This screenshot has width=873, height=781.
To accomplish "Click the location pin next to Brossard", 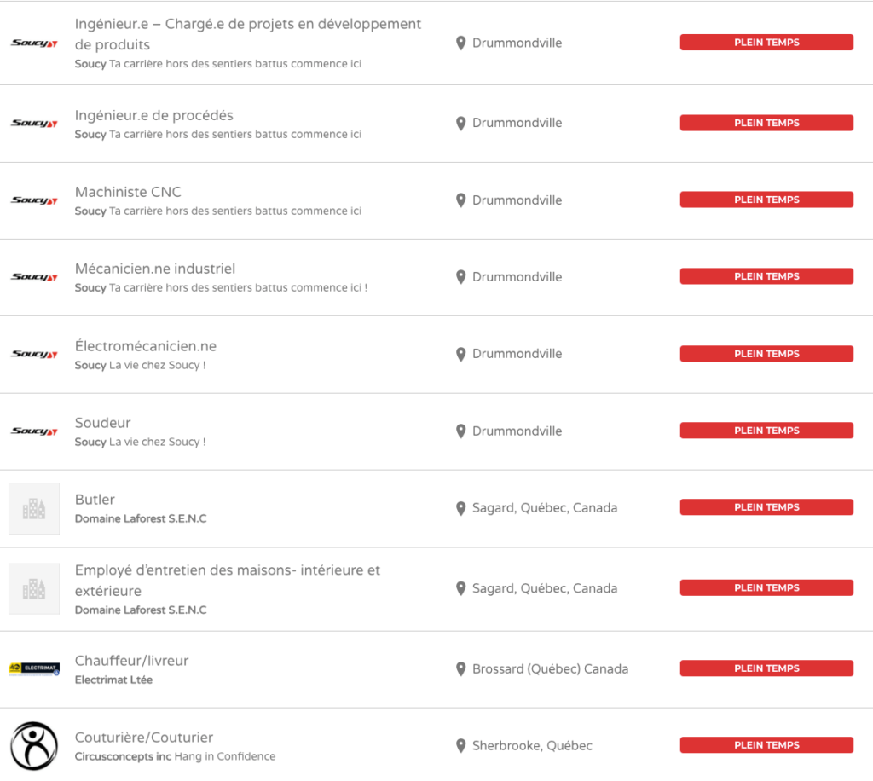I will tap(461, 669).
